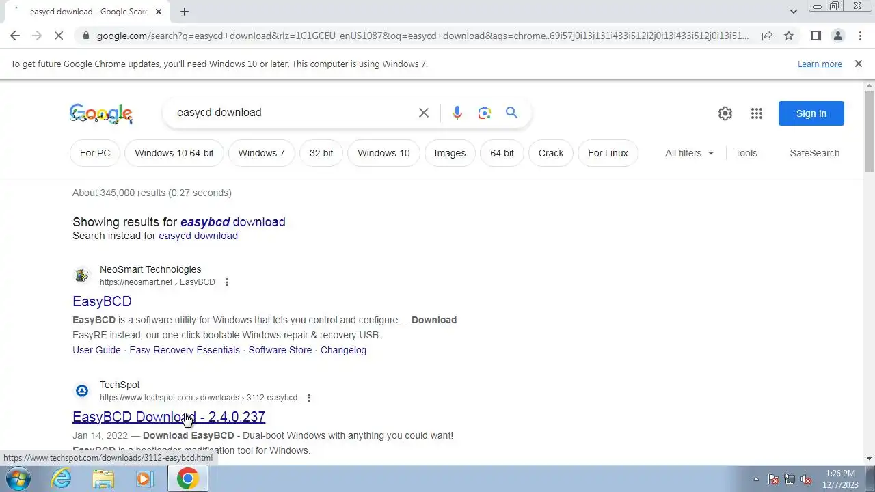Expand the All filters dropdown
Image resolution: width=875 pixels, height=492 pixels.
point(689,153)
